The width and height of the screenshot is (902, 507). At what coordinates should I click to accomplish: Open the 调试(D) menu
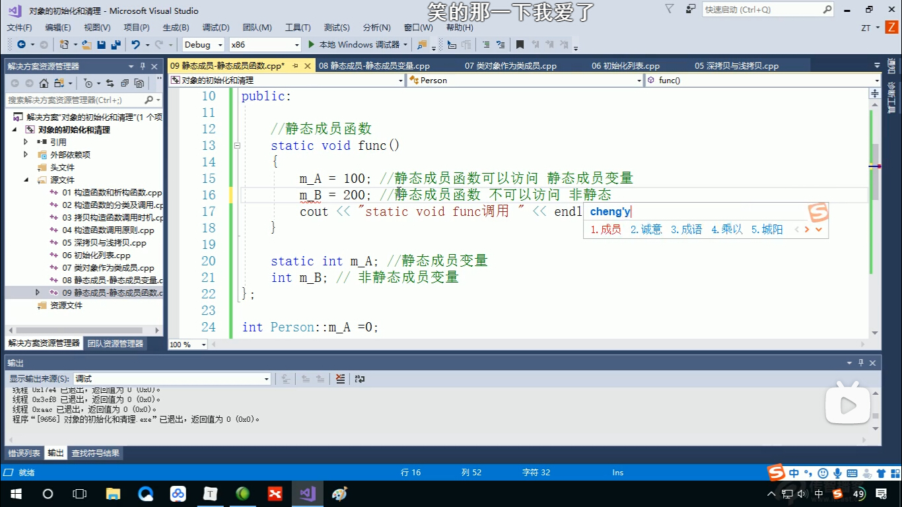(x=215, y=28)
